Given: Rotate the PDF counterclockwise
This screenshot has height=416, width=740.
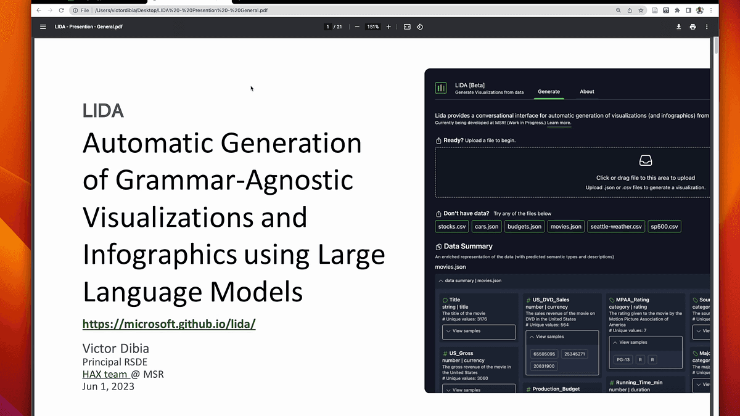Looking at the screenshot, I should [420, 27].
